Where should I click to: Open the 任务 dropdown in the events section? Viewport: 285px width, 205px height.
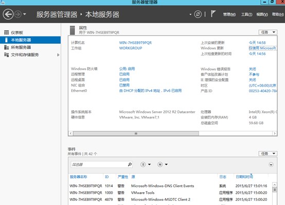coord(268,153)
